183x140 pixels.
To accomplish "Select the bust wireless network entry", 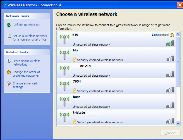I will point(116,102).
